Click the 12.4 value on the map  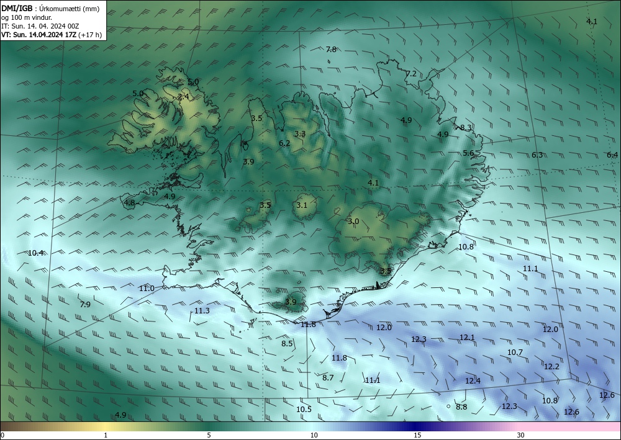(473, 380)
